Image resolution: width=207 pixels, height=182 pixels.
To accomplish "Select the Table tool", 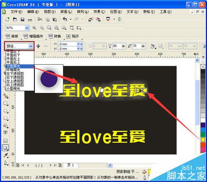I will (x=5, y=141).
